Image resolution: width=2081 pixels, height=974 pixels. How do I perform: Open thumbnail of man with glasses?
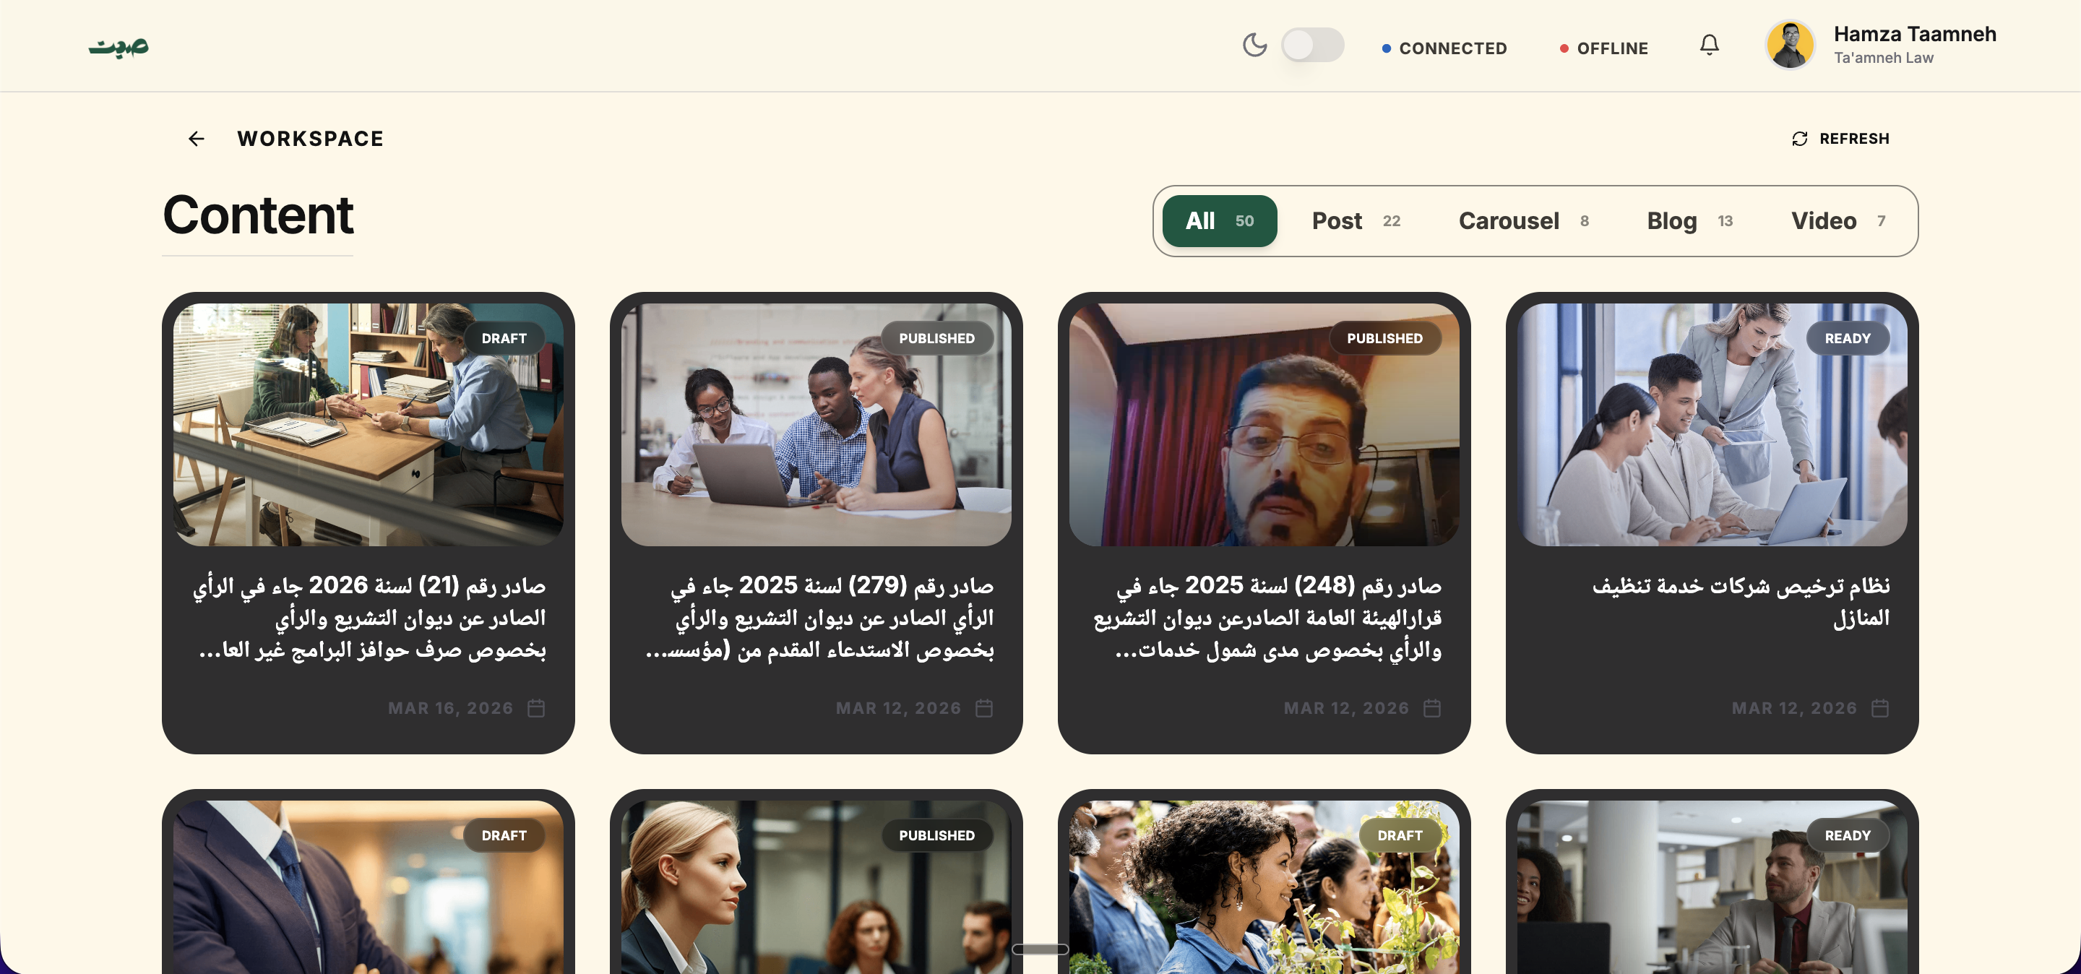click(x=1264, y=425)
